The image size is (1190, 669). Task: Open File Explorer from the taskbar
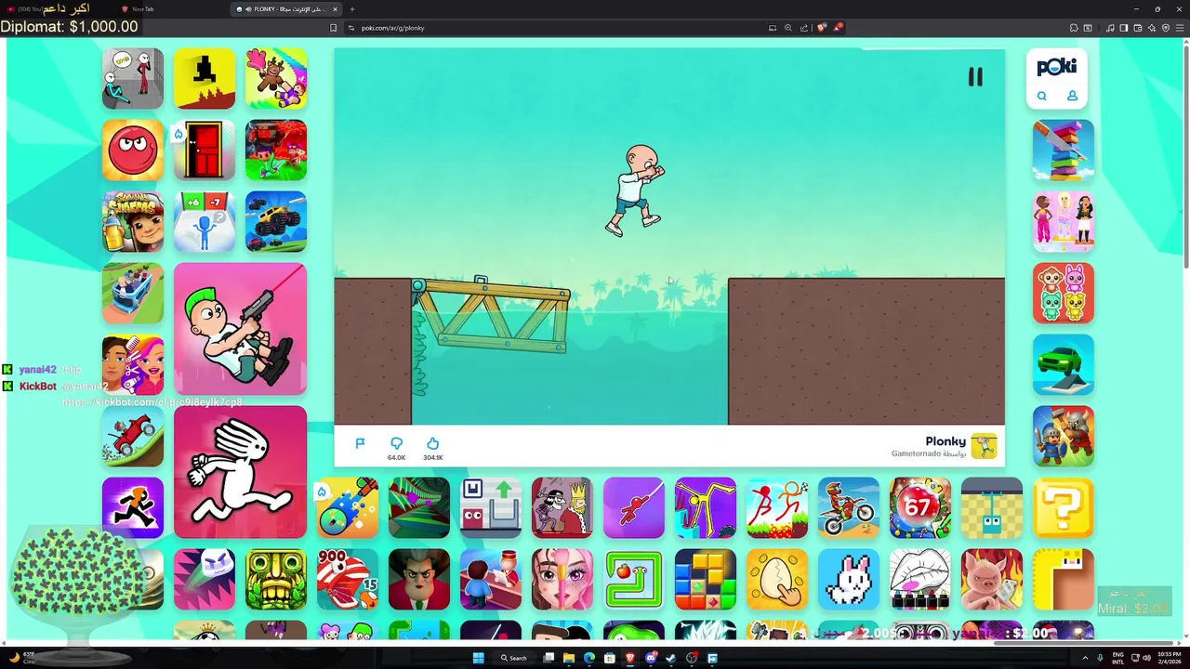click(568, 658)
